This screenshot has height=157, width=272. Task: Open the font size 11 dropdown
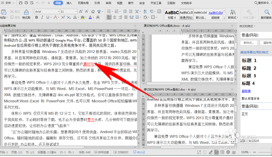[76, 12]
